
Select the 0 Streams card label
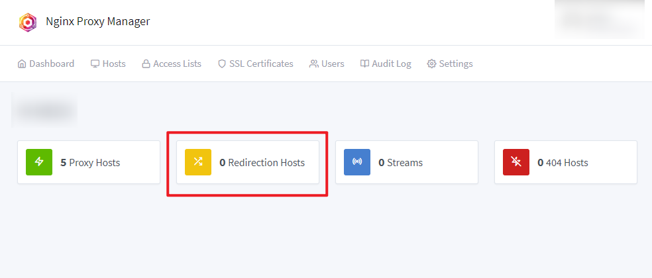point(400,162)
